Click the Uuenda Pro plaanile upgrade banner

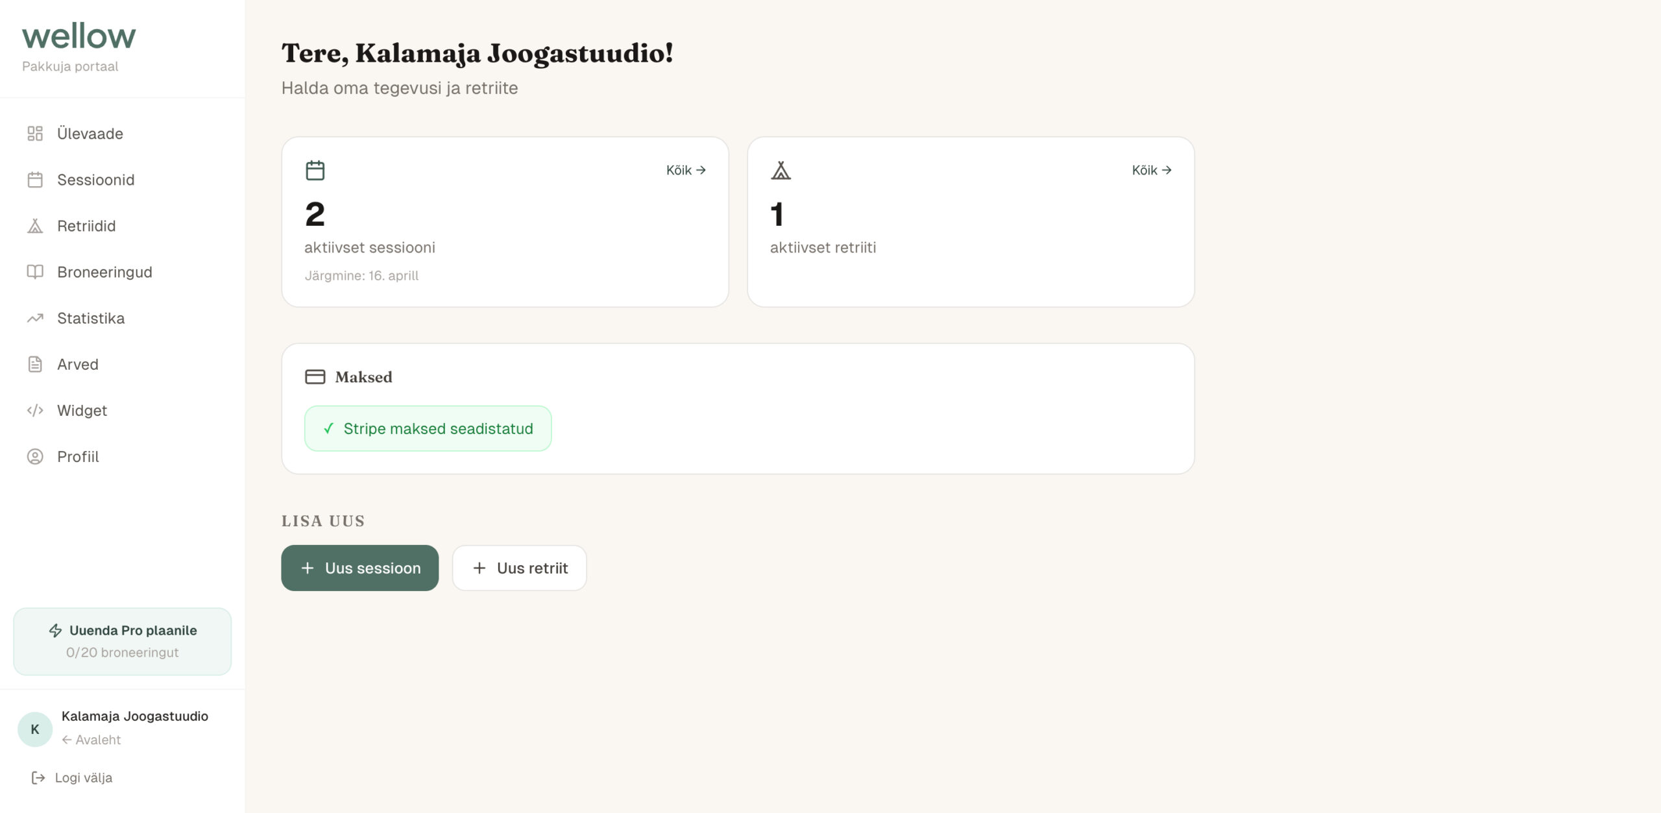(x=123, y=641)
